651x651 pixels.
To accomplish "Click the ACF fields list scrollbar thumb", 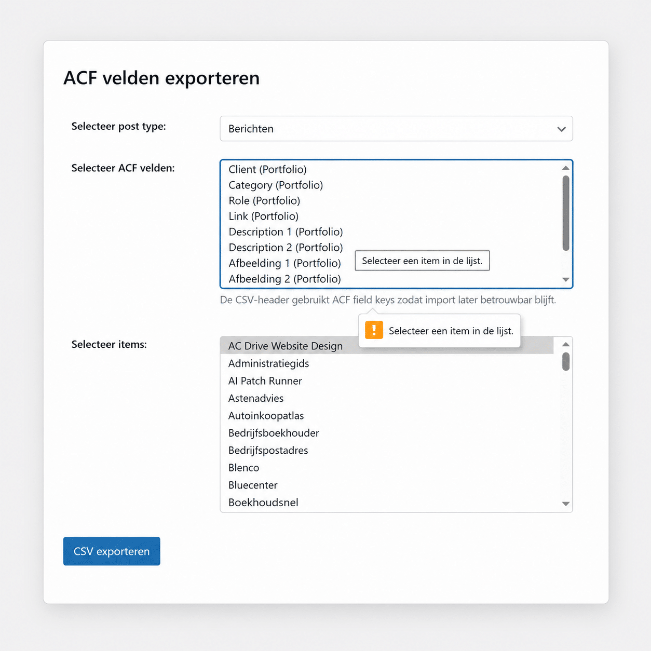I will 566,213.
